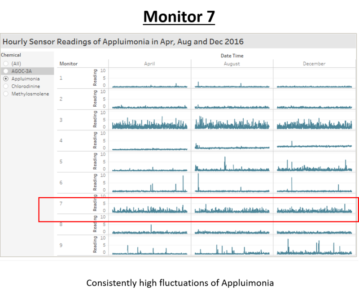Image resolution: width=359 pixels, height=295 pixels.
Task: Click the August column header
Action: point(232,64)
